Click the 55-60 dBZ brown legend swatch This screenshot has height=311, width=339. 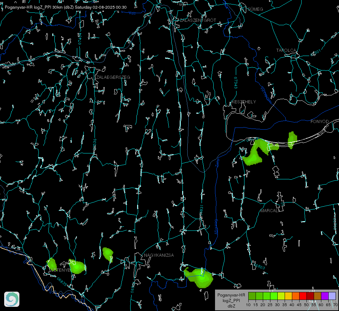pyautogui.click(x=318, y=296)
